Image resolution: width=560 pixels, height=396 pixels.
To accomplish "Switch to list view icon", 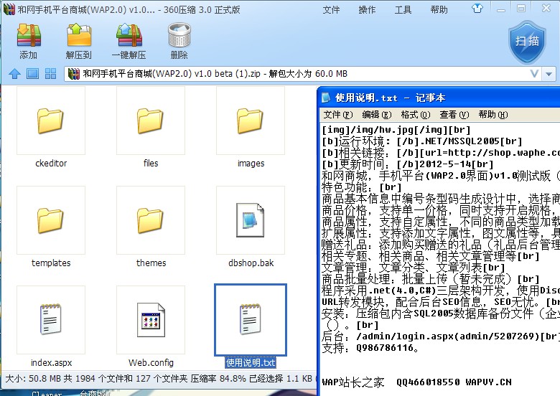I will pos(32,74).
